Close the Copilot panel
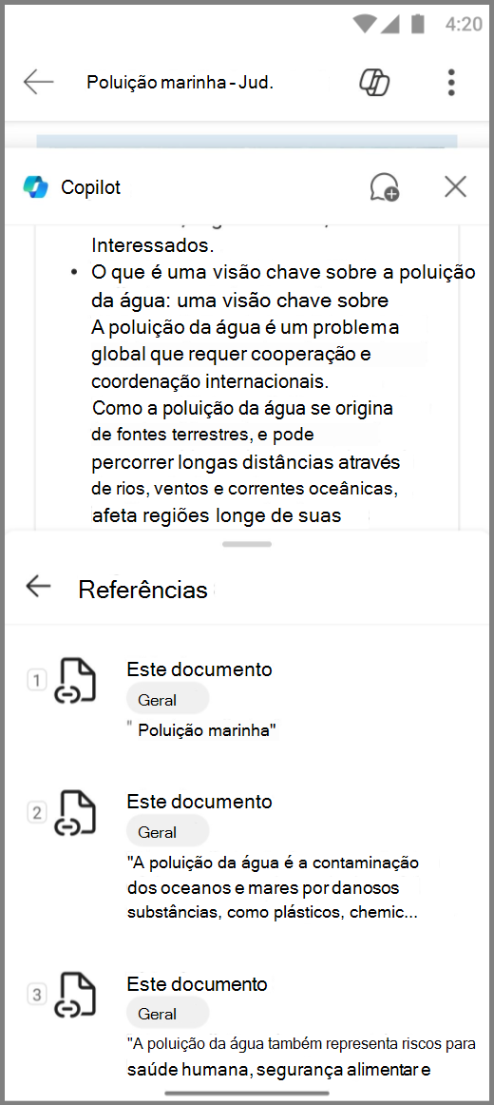This screenshot has height=1105, width=494. point(455,186)
